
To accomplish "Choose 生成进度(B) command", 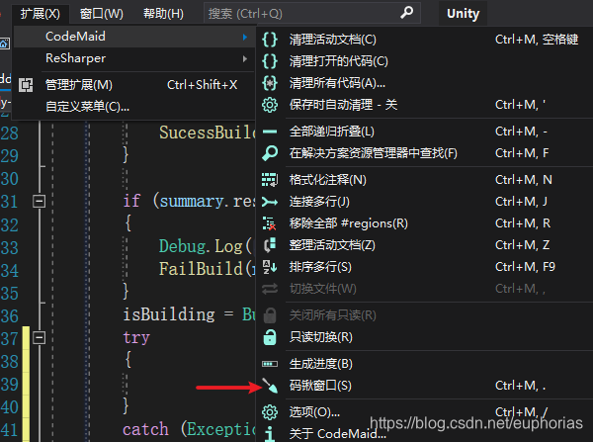I will point(424,364).
